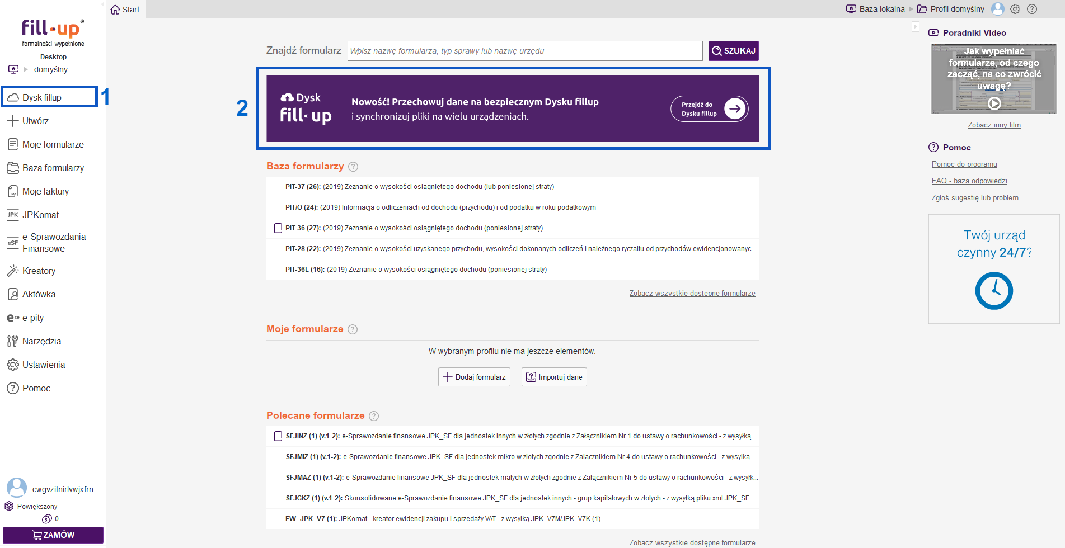The height and width of the screenshot is (548, 1065).
Task: Click the sidebar user account avatar
Action: (x=17, y=488)
